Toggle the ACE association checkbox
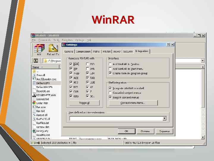The width and height of the screenshot is (214, 161). pyautogui.click(x=71, y=78)
